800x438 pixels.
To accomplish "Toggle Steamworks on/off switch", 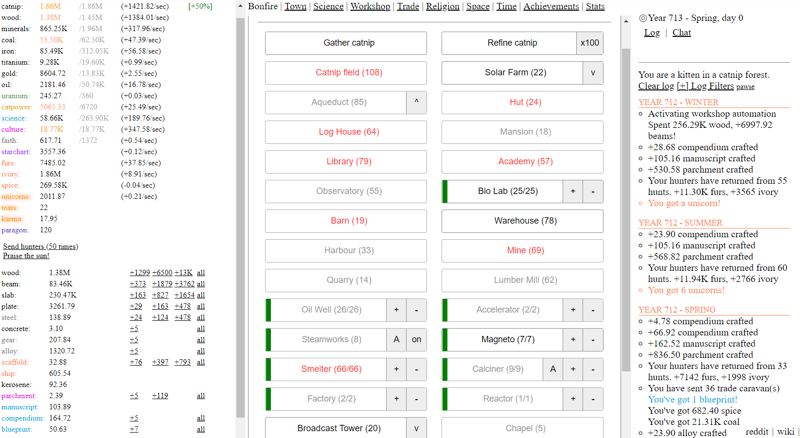I will [x=416, y=340].
